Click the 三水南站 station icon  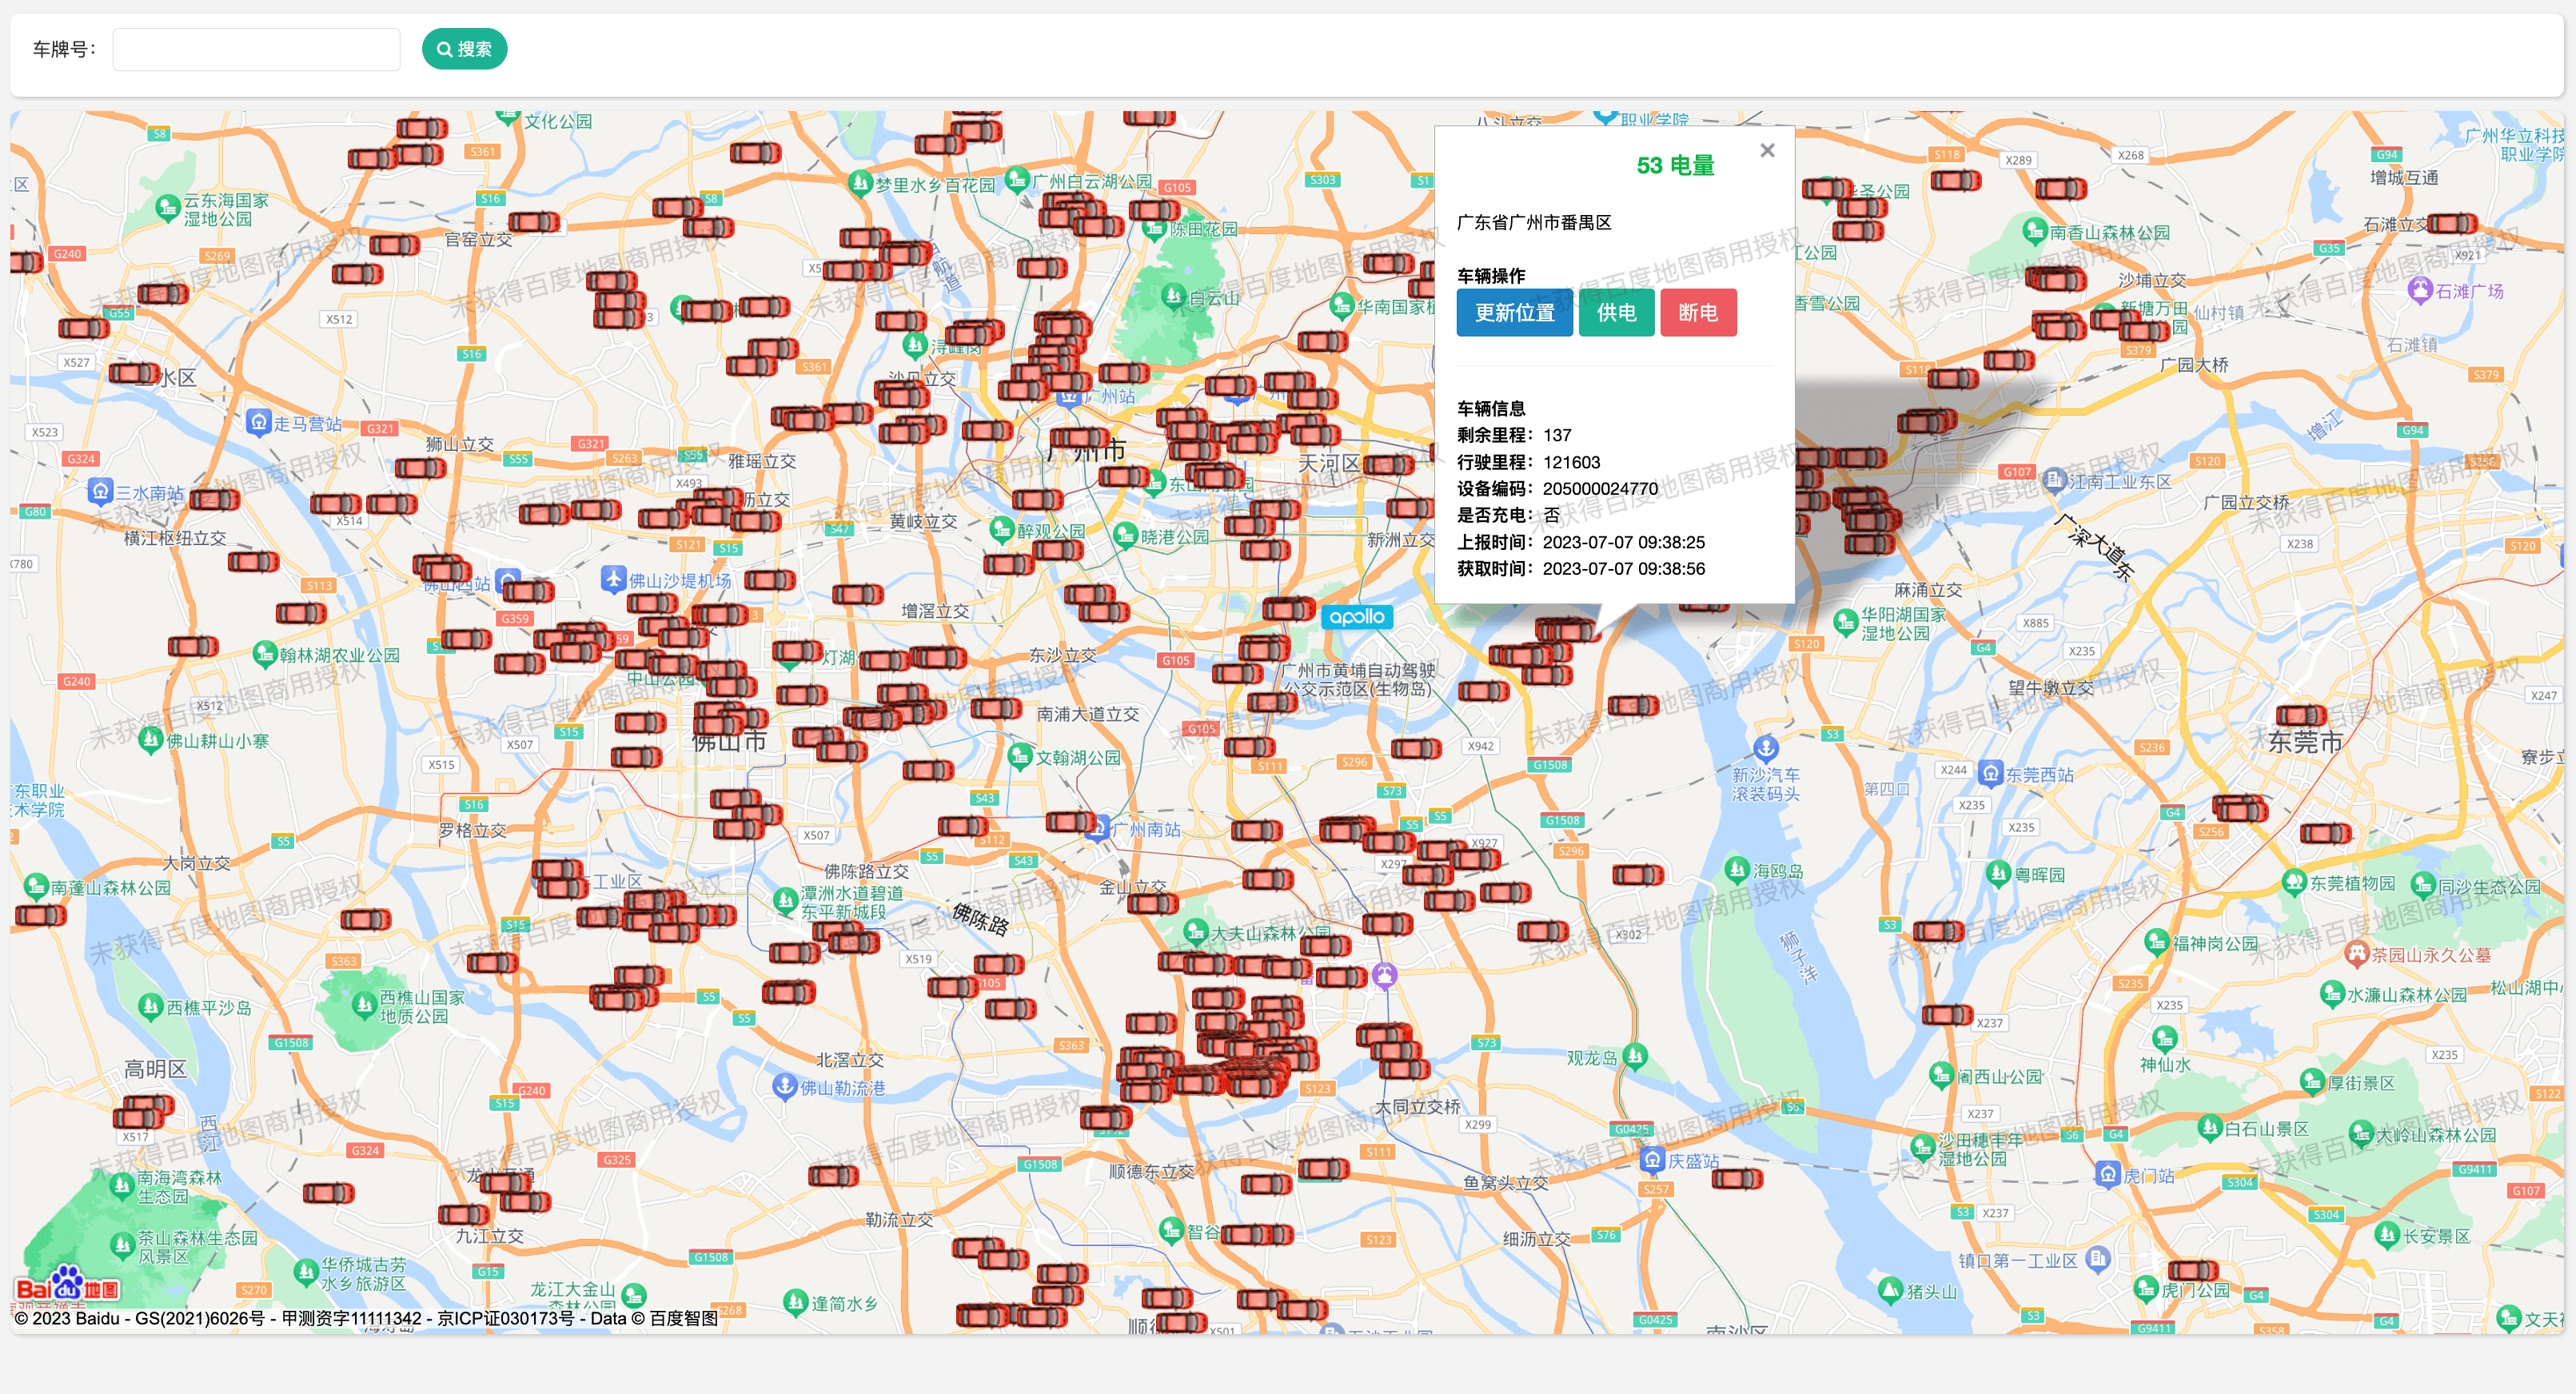100,491
